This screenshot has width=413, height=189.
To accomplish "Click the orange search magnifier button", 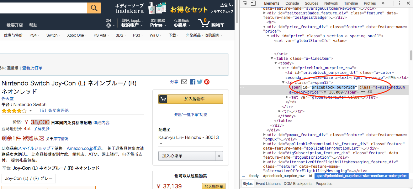I will (x=94, y=8).
